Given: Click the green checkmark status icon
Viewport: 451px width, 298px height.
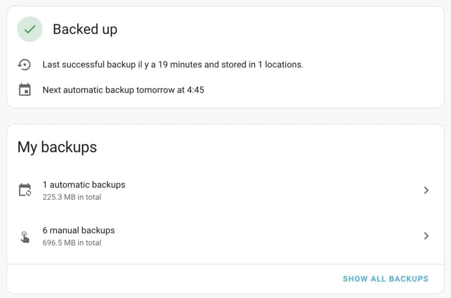Looking at the screenshot, I should [30, 29].
